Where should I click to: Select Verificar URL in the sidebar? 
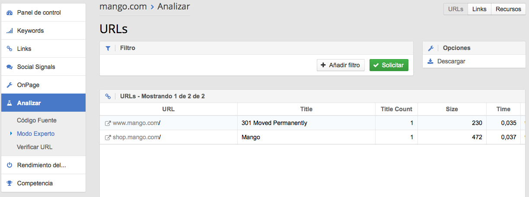[x=35, y=147]
